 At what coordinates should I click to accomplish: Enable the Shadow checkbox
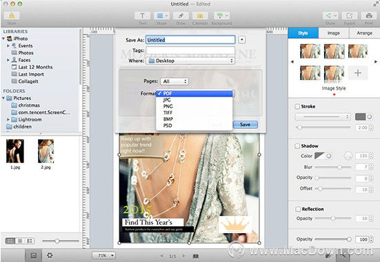click(297, 146)
